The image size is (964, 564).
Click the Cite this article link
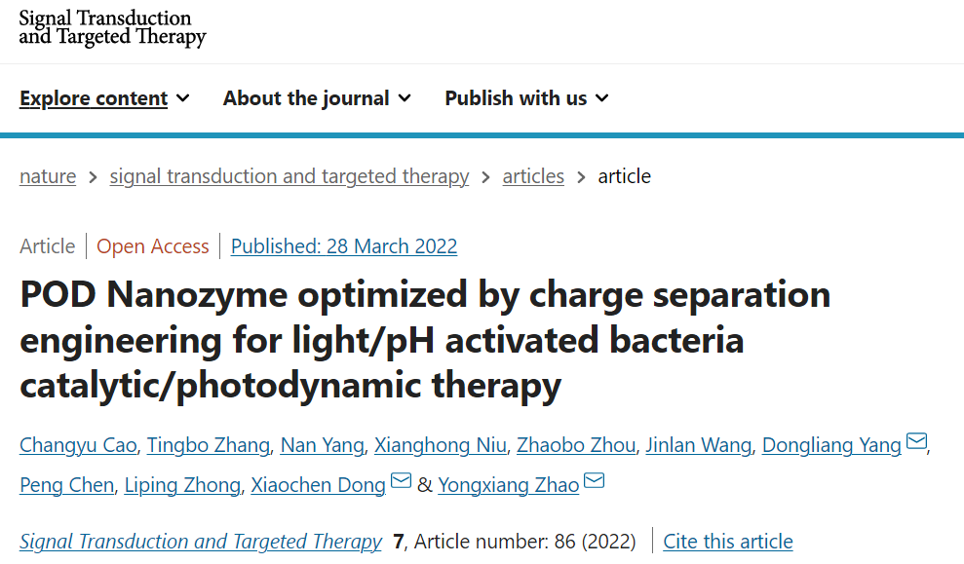[728, 542]
